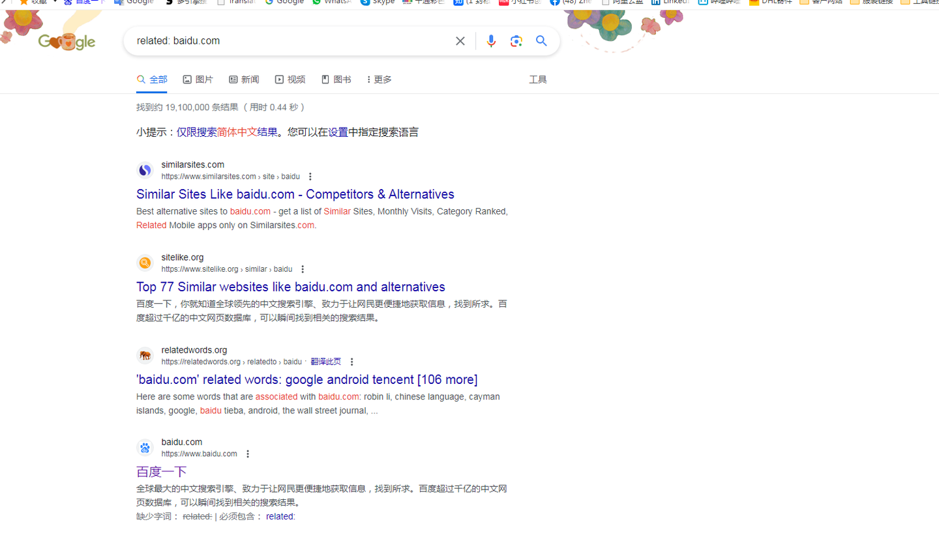Open LinkedIn bookmark

[x=670, y=4]
